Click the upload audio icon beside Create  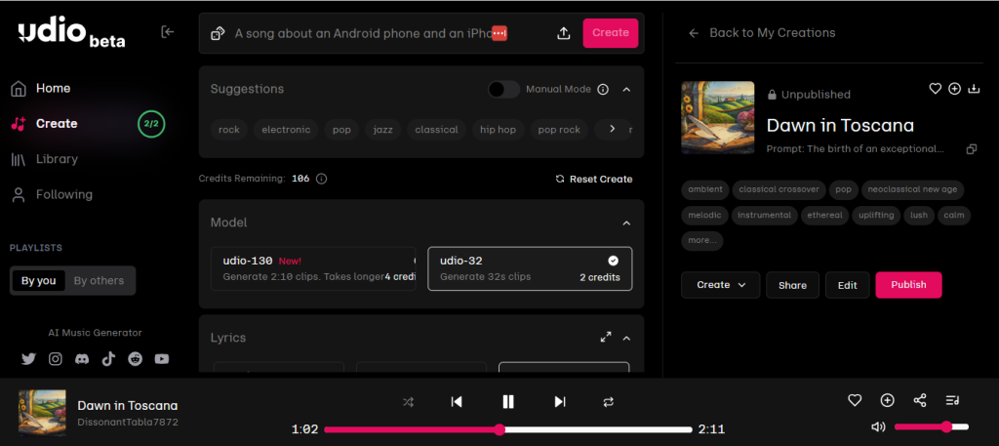[x=563, y=33]
